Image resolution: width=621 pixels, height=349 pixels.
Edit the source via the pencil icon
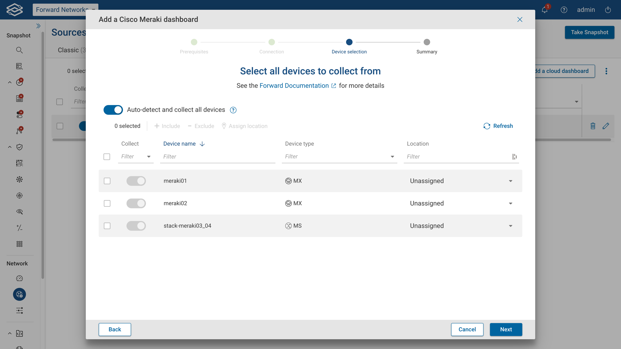606,126
